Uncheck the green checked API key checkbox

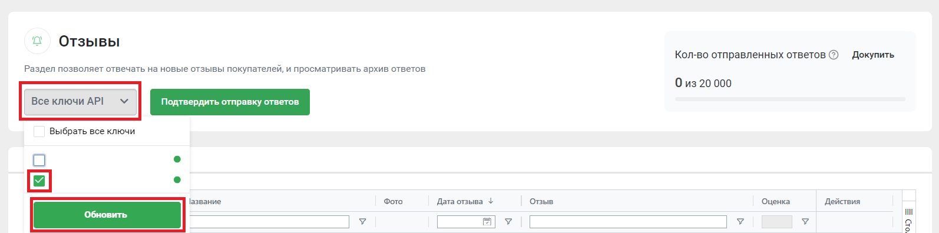39,181
